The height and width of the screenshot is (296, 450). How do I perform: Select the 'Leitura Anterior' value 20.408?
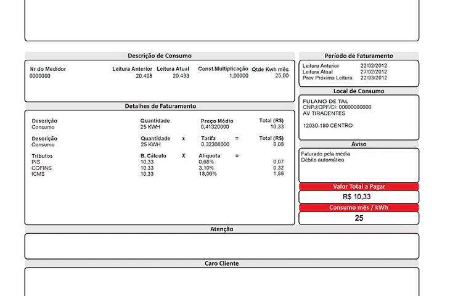point(144,76)
